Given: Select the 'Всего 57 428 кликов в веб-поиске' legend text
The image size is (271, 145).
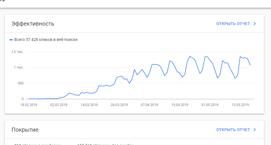Looking at the screenshot, I should click(x=46, y=40).
